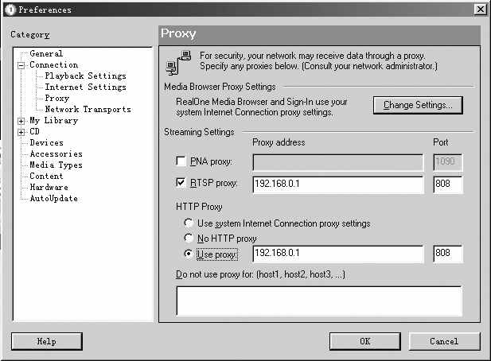The height and width of the screenshot is (361, 491).
Task: Enable the PNA proxy checkbox
Action: pyautogui.click(x=180, y=161)
